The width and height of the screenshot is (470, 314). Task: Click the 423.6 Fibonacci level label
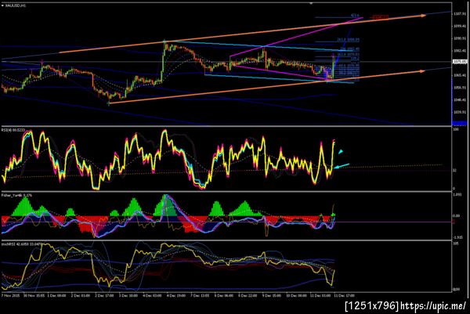coord(355,16)
